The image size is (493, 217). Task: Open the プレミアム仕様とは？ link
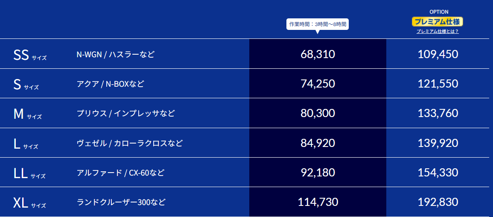tap(438, 32)
